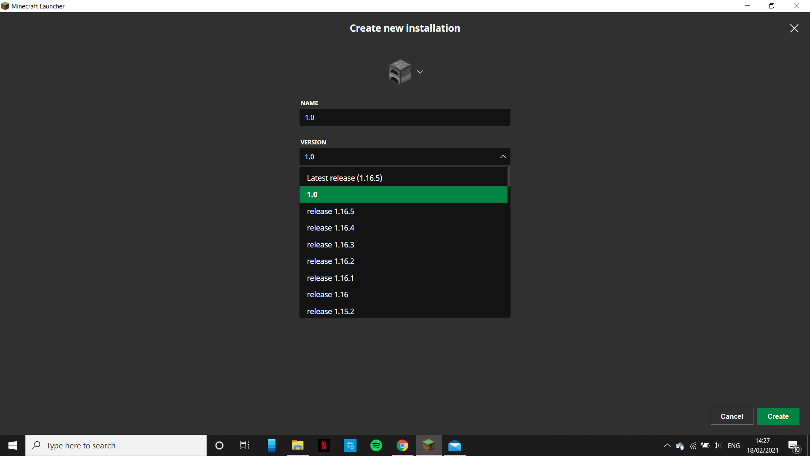This screenshot has width=810, height=456.
Task: Open Netflix from the taskbar
Action: coord(324,445)
